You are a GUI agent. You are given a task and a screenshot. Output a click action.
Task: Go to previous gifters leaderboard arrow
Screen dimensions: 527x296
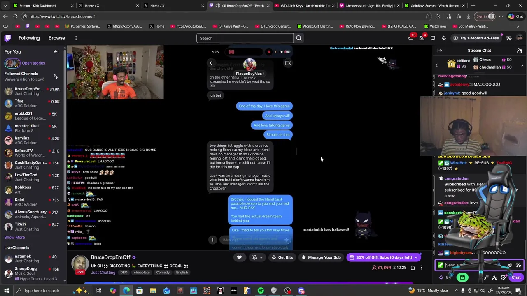click(x=437, y=65)
